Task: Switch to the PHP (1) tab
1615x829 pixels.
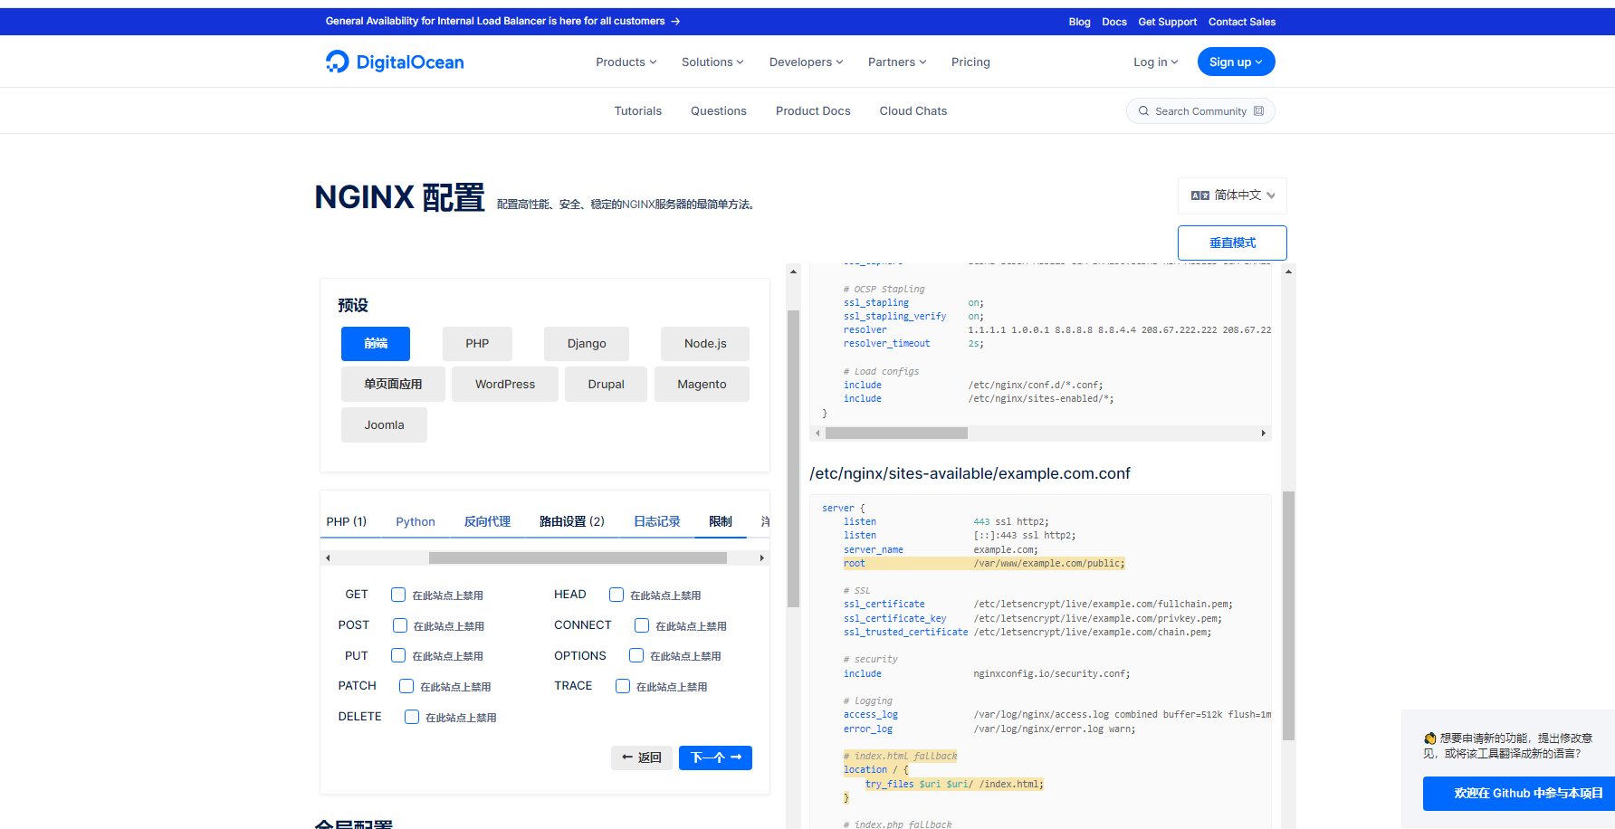Action: click(x=347, y=521)
